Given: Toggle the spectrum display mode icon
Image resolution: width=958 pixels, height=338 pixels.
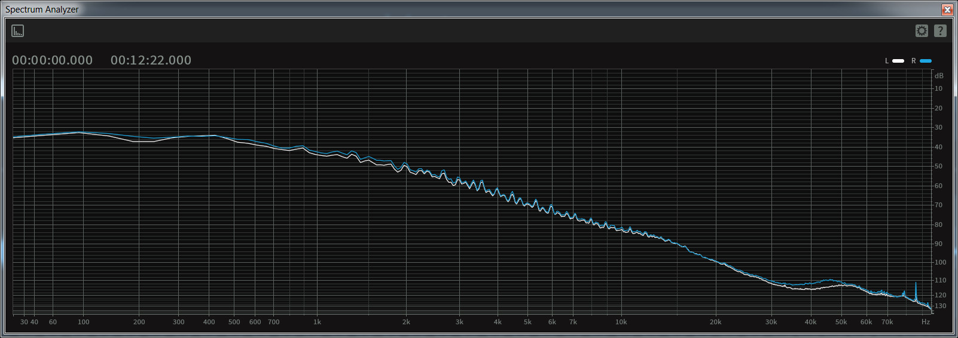Looking at the screenshot, I should 18,30.
